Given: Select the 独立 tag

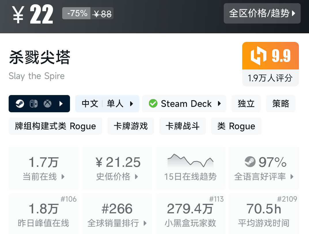Looking at the screenshot, I should pos(246,104).
